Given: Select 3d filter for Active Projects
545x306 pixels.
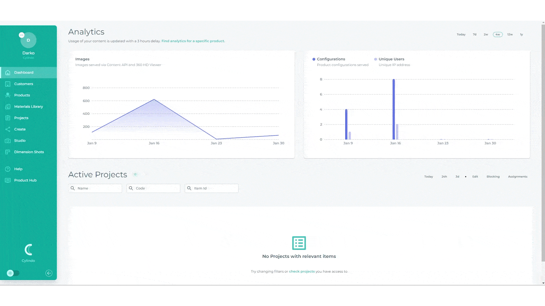Looking at the screenshot, I should pos(457,177).
